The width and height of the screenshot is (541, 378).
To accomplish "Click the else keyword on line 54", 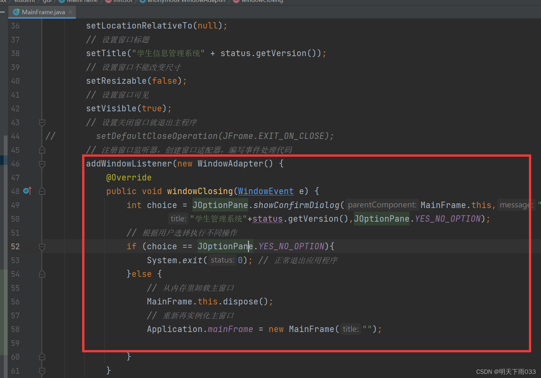I will click(141, 274).
